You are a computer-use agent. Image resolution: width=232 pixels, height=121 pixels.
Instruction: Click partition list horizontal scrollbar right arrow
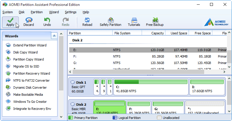[224, 72]
